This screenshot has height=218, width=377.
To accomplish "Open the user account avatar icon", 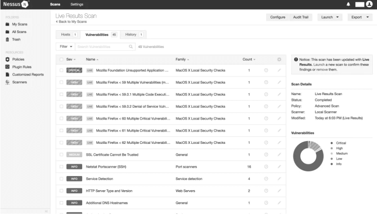I will tap(369, 4).
